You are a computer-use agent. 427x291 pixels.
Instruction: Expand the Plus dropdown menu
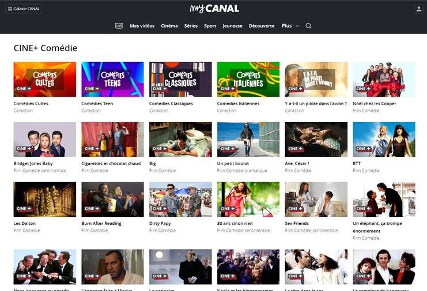[x=290, y=26]
